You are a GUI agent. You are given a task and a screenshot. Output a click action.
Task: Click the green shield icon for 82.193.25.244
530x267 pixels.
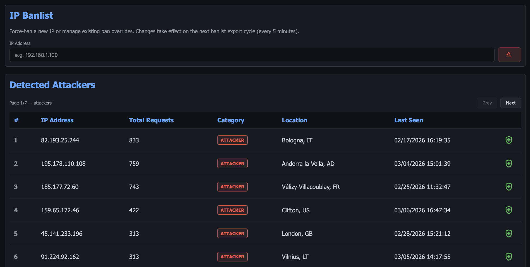point(509,140)
